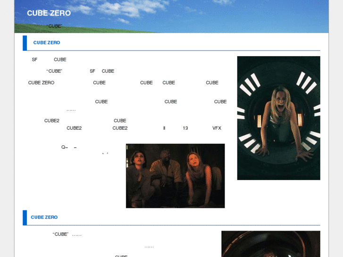Open the three people looking up image
The height and width of the screenshot is (257, 343).
(x=175, y=176)
